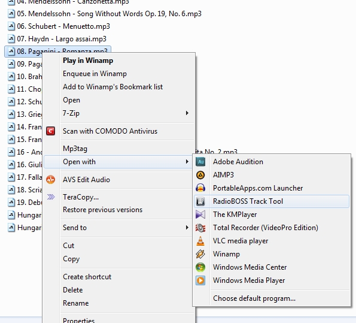Click the AIMP3 icon in submenu

coord(200,175)
